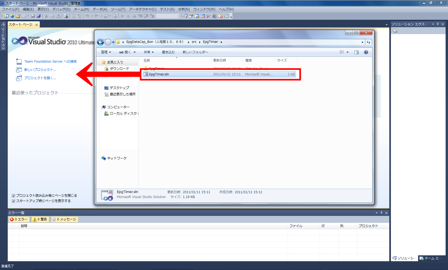
Task: Click the Paste clipboard toolbar icon
Action: [58, 16]
